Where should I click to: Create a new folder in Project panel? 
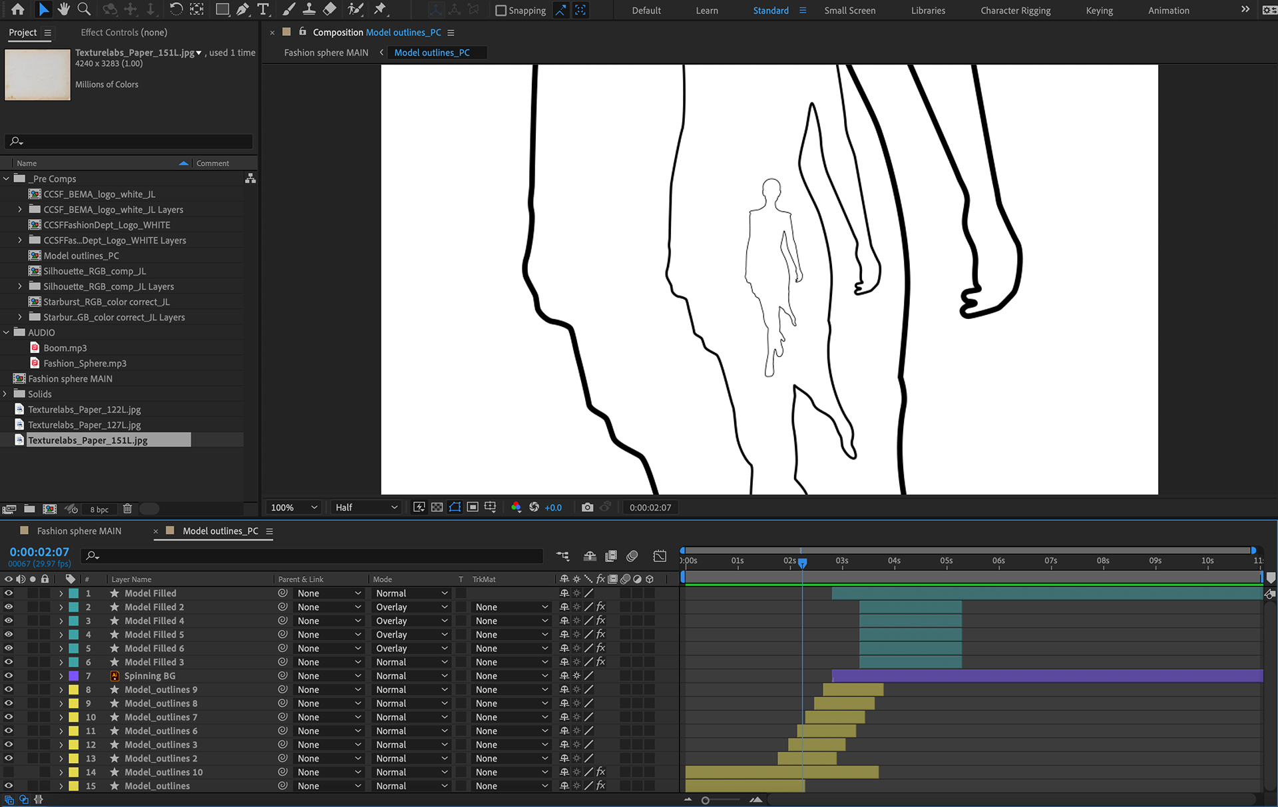pos(29,509)
